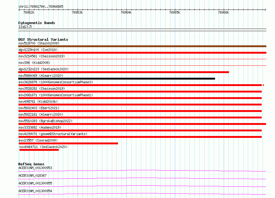This screenshot has height=198, width=275.
Task: Click the 76964k ruler tick label
Action: [x=126, y=12]
